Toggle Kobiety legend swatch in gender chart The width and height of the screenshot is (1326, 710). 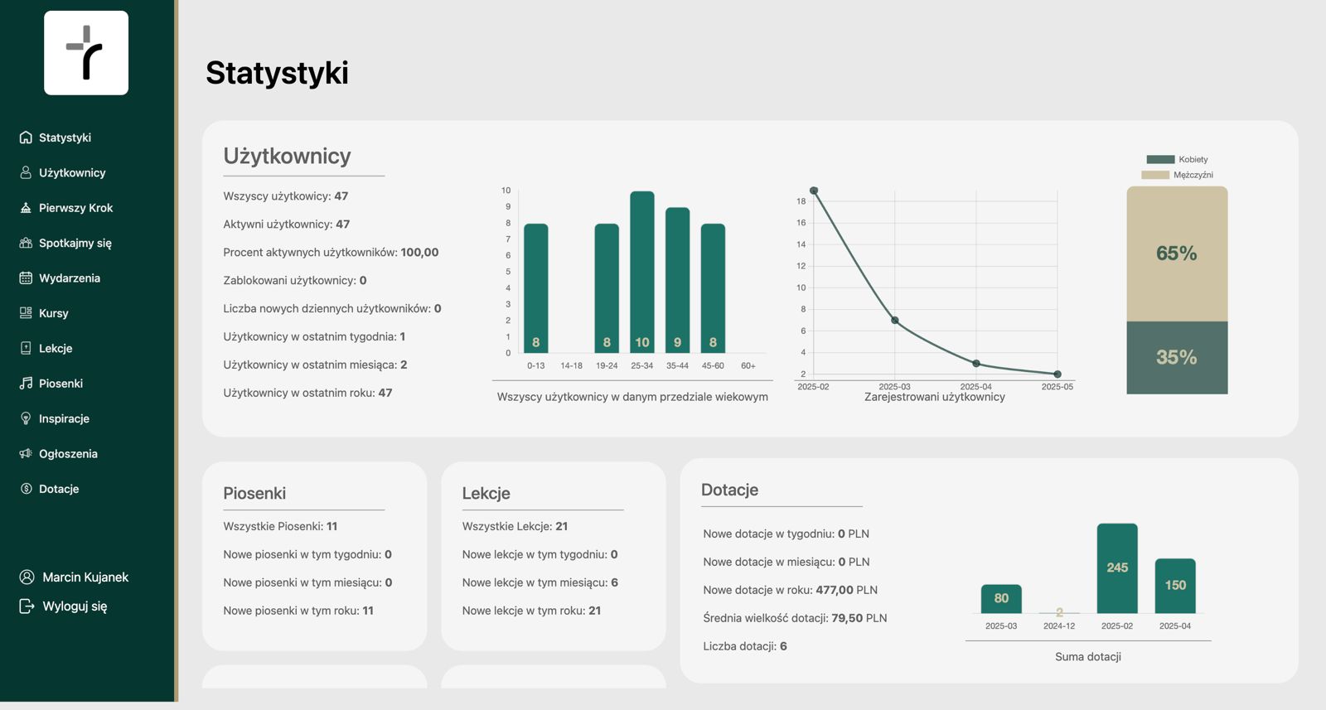point(1160,159)
